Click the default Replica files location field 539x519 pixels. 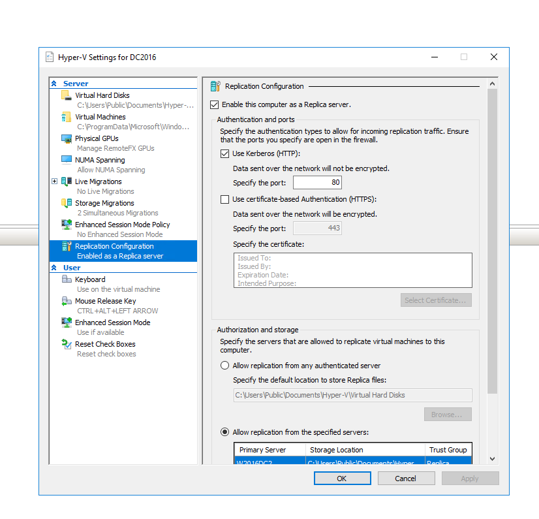click(352, 395)
